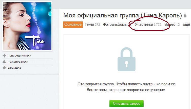Screen dimensions: 191x109
Task: Select the Основное tab
Action: (73, 24)
